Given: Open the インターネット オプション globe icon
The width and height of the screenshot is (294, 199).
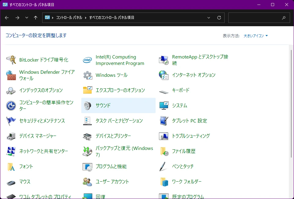Looking at the screenshot, I should point(164,75).
